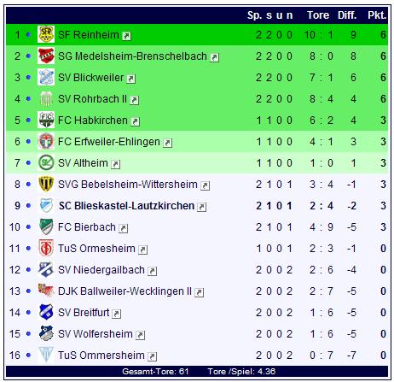The width and height of the screenshot is (394, 382).
Task: Click the Diff. column header
Action: coord(347,15)
